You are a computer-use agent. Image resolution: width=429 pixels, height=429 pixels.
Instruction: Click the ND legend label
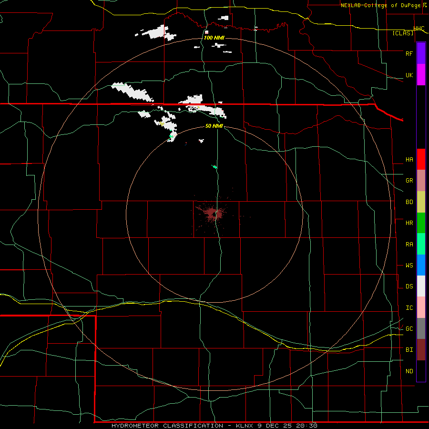coord(409,371)
